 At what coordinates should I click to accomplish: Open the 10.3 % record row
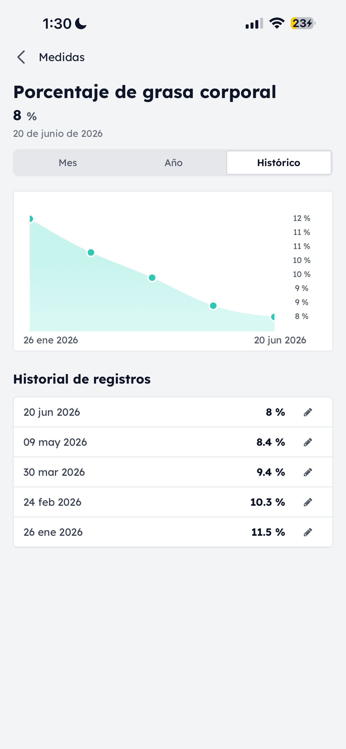[x=173, y=502]
